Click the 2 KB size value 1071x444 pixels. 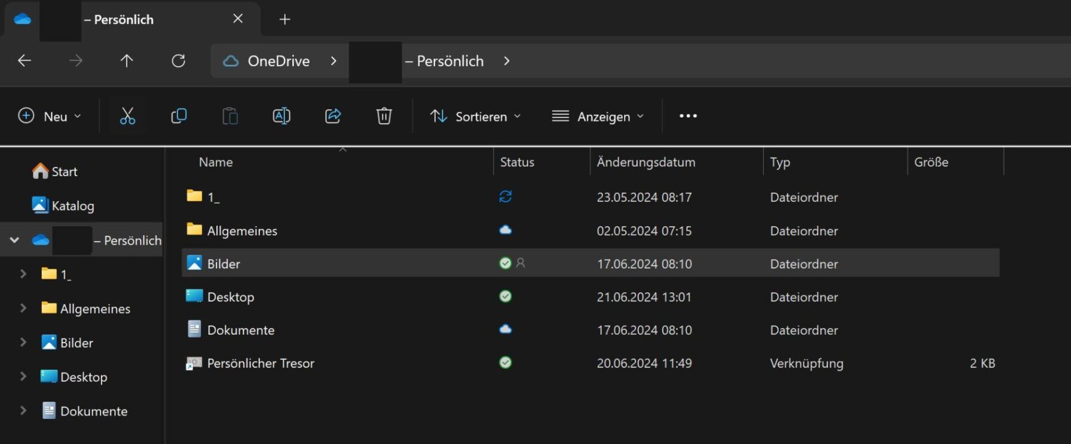[x=983, y=363]
